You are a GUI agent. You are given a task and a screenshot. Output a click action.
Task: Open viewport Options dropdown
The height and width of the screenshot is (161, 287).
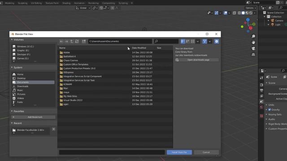coord(251,8)
